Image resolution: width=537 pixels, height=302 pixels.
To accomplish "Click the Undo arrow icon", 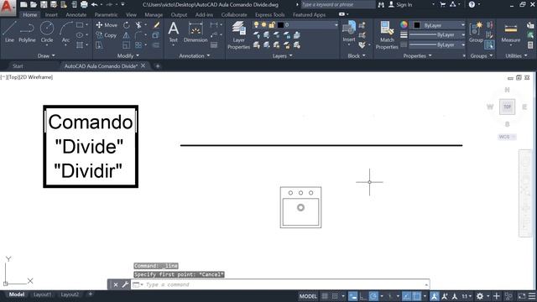I will tap(94, 4).
